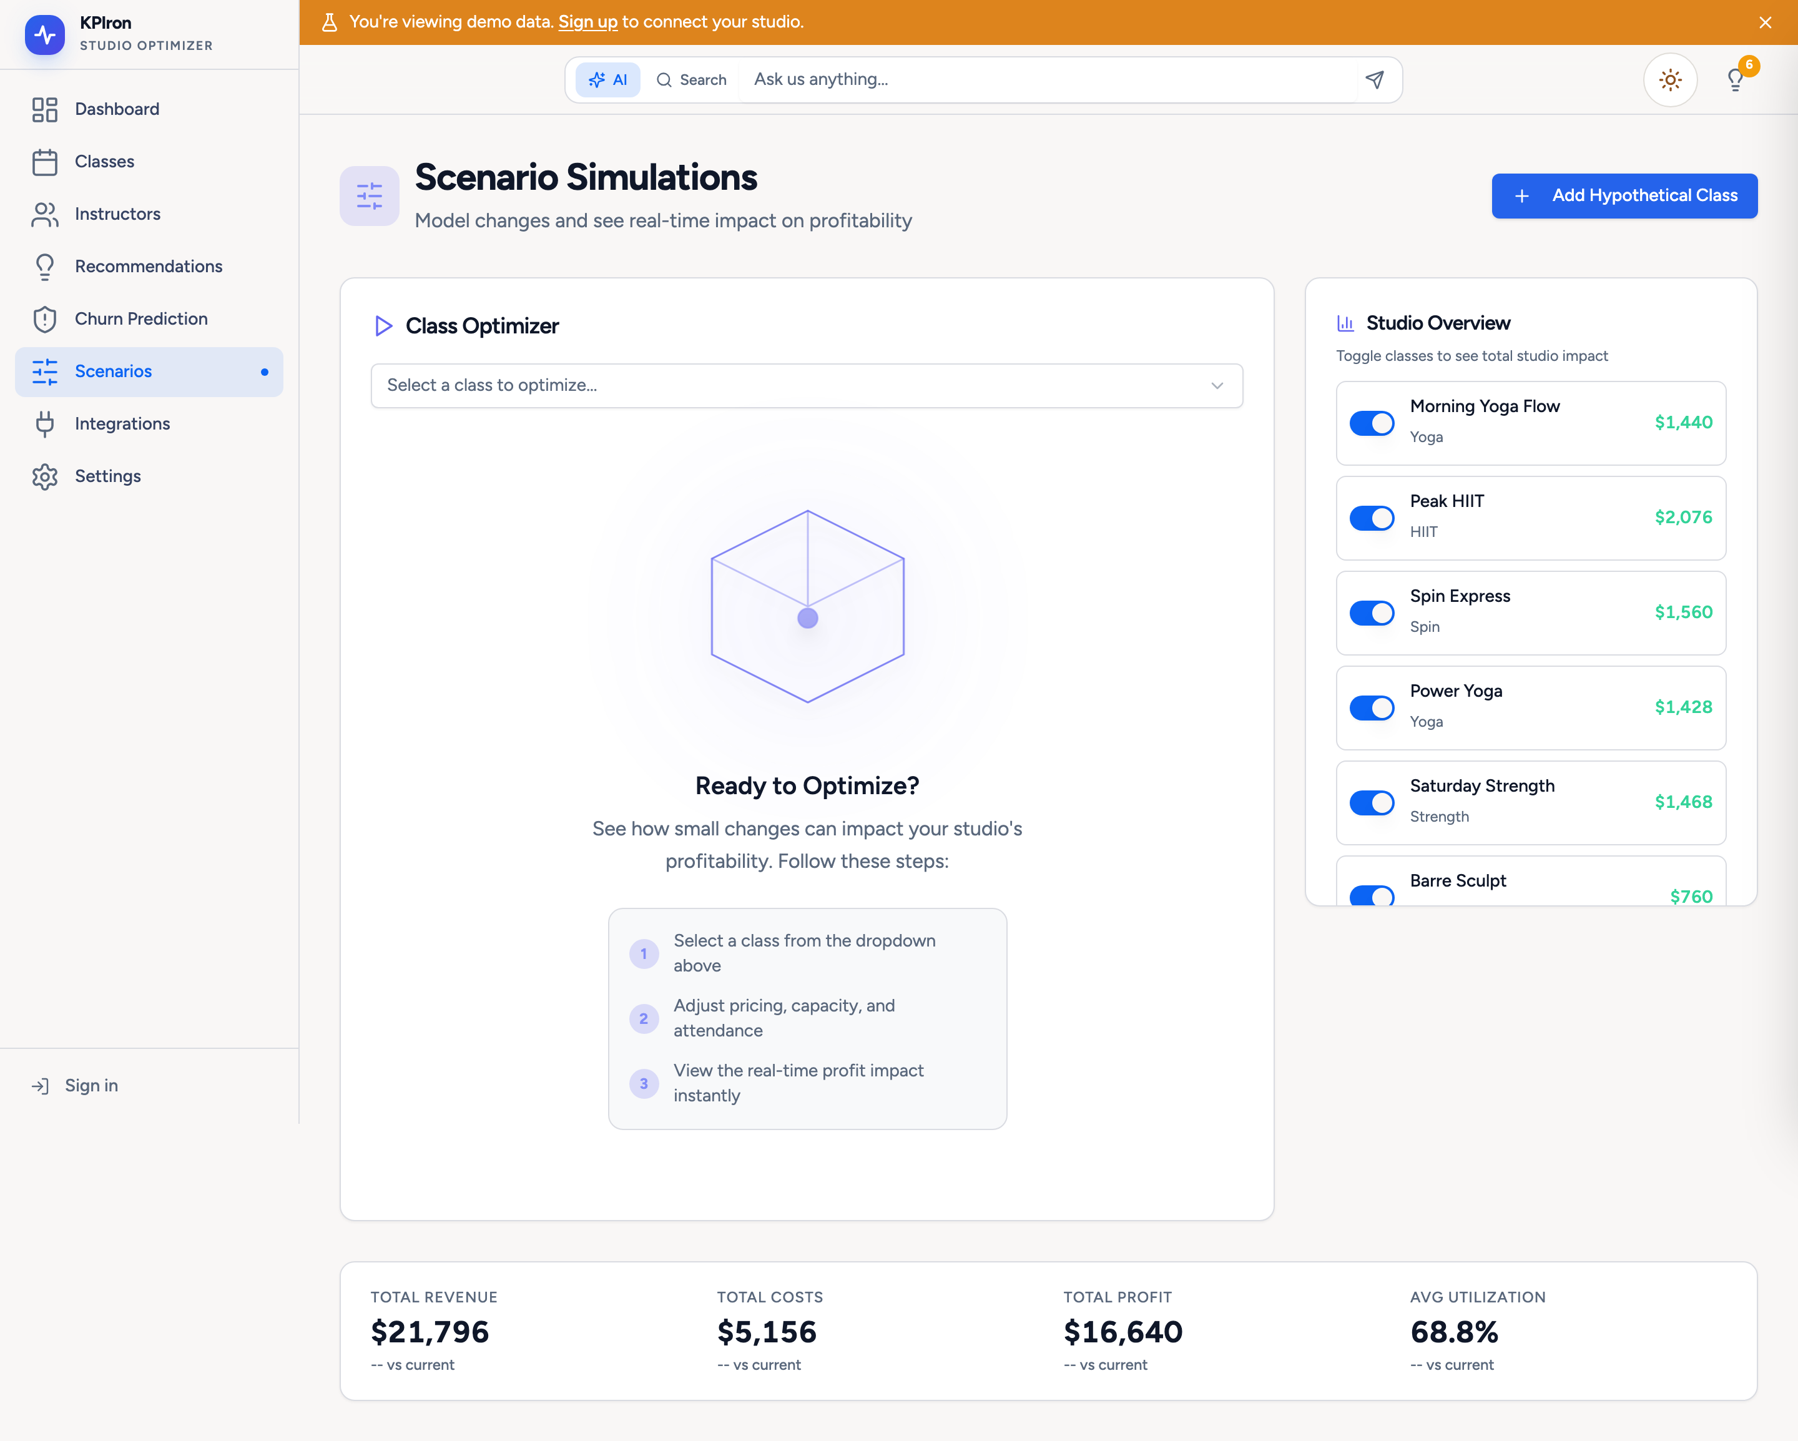
Task: Click the Studio Overview bar chart icon
Action: point(1345,323)
